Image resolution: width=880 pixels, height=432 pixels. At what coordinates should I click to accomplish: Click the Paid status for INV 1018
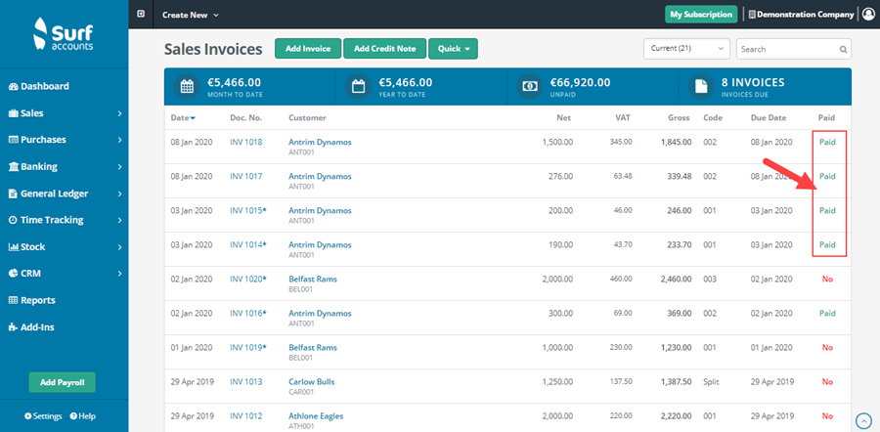tap(827, 143)
